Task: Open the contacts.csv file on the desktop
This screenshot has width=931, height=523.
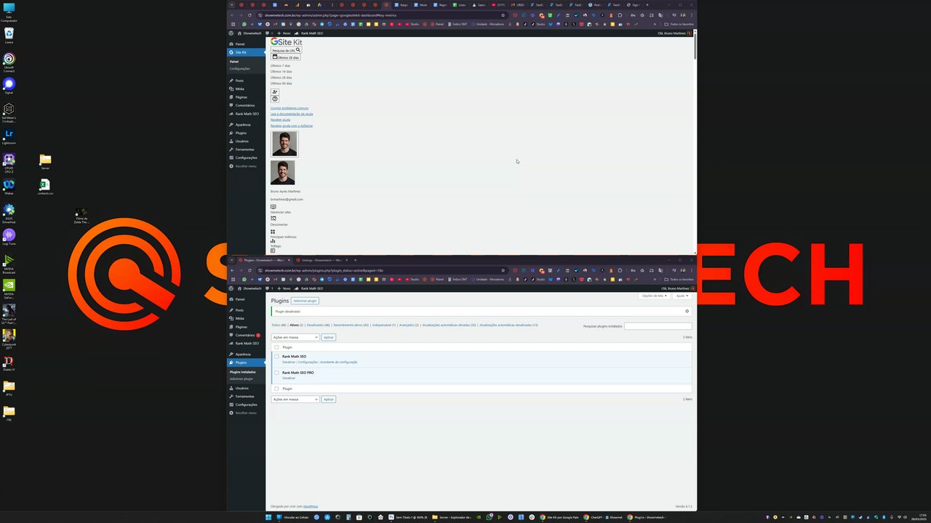Action: pyautogui.click(x=45, y=187)
